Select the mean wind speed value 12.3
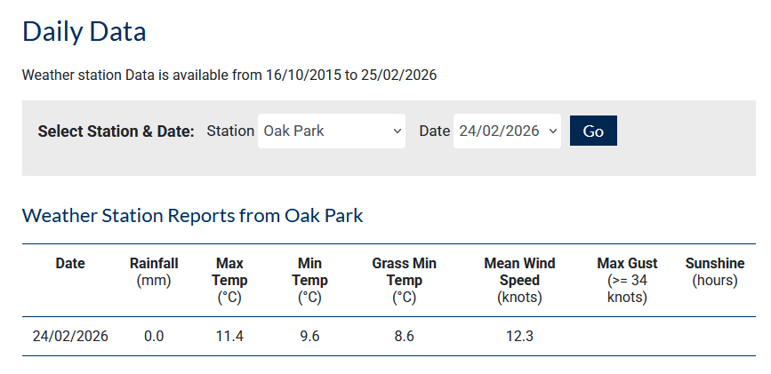Image resolution: width=771 pixels, height=374 pixels. [x=519, y=337]
